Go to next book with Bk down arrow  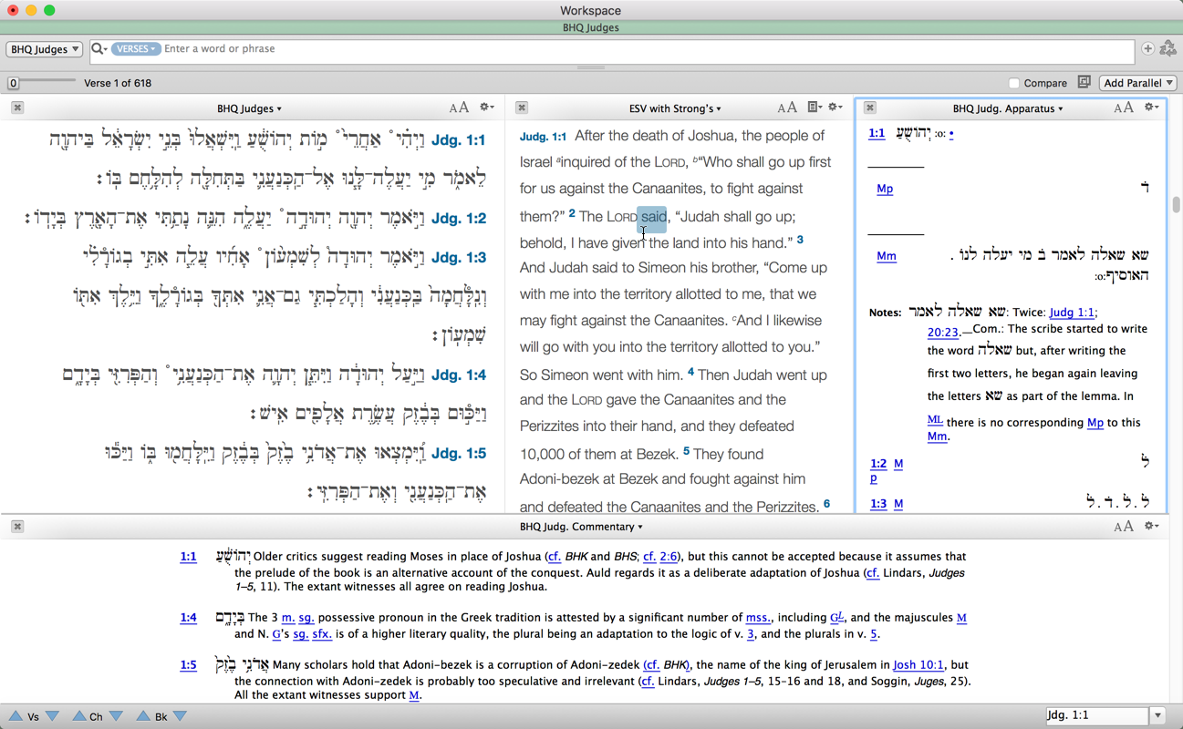coord(180,716)
